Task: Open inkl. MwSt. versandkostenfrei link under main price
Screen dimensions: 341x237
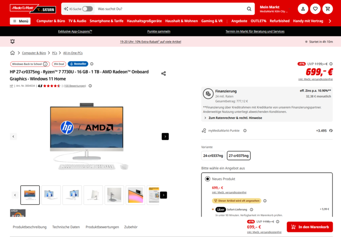Action: click(315, 79)
